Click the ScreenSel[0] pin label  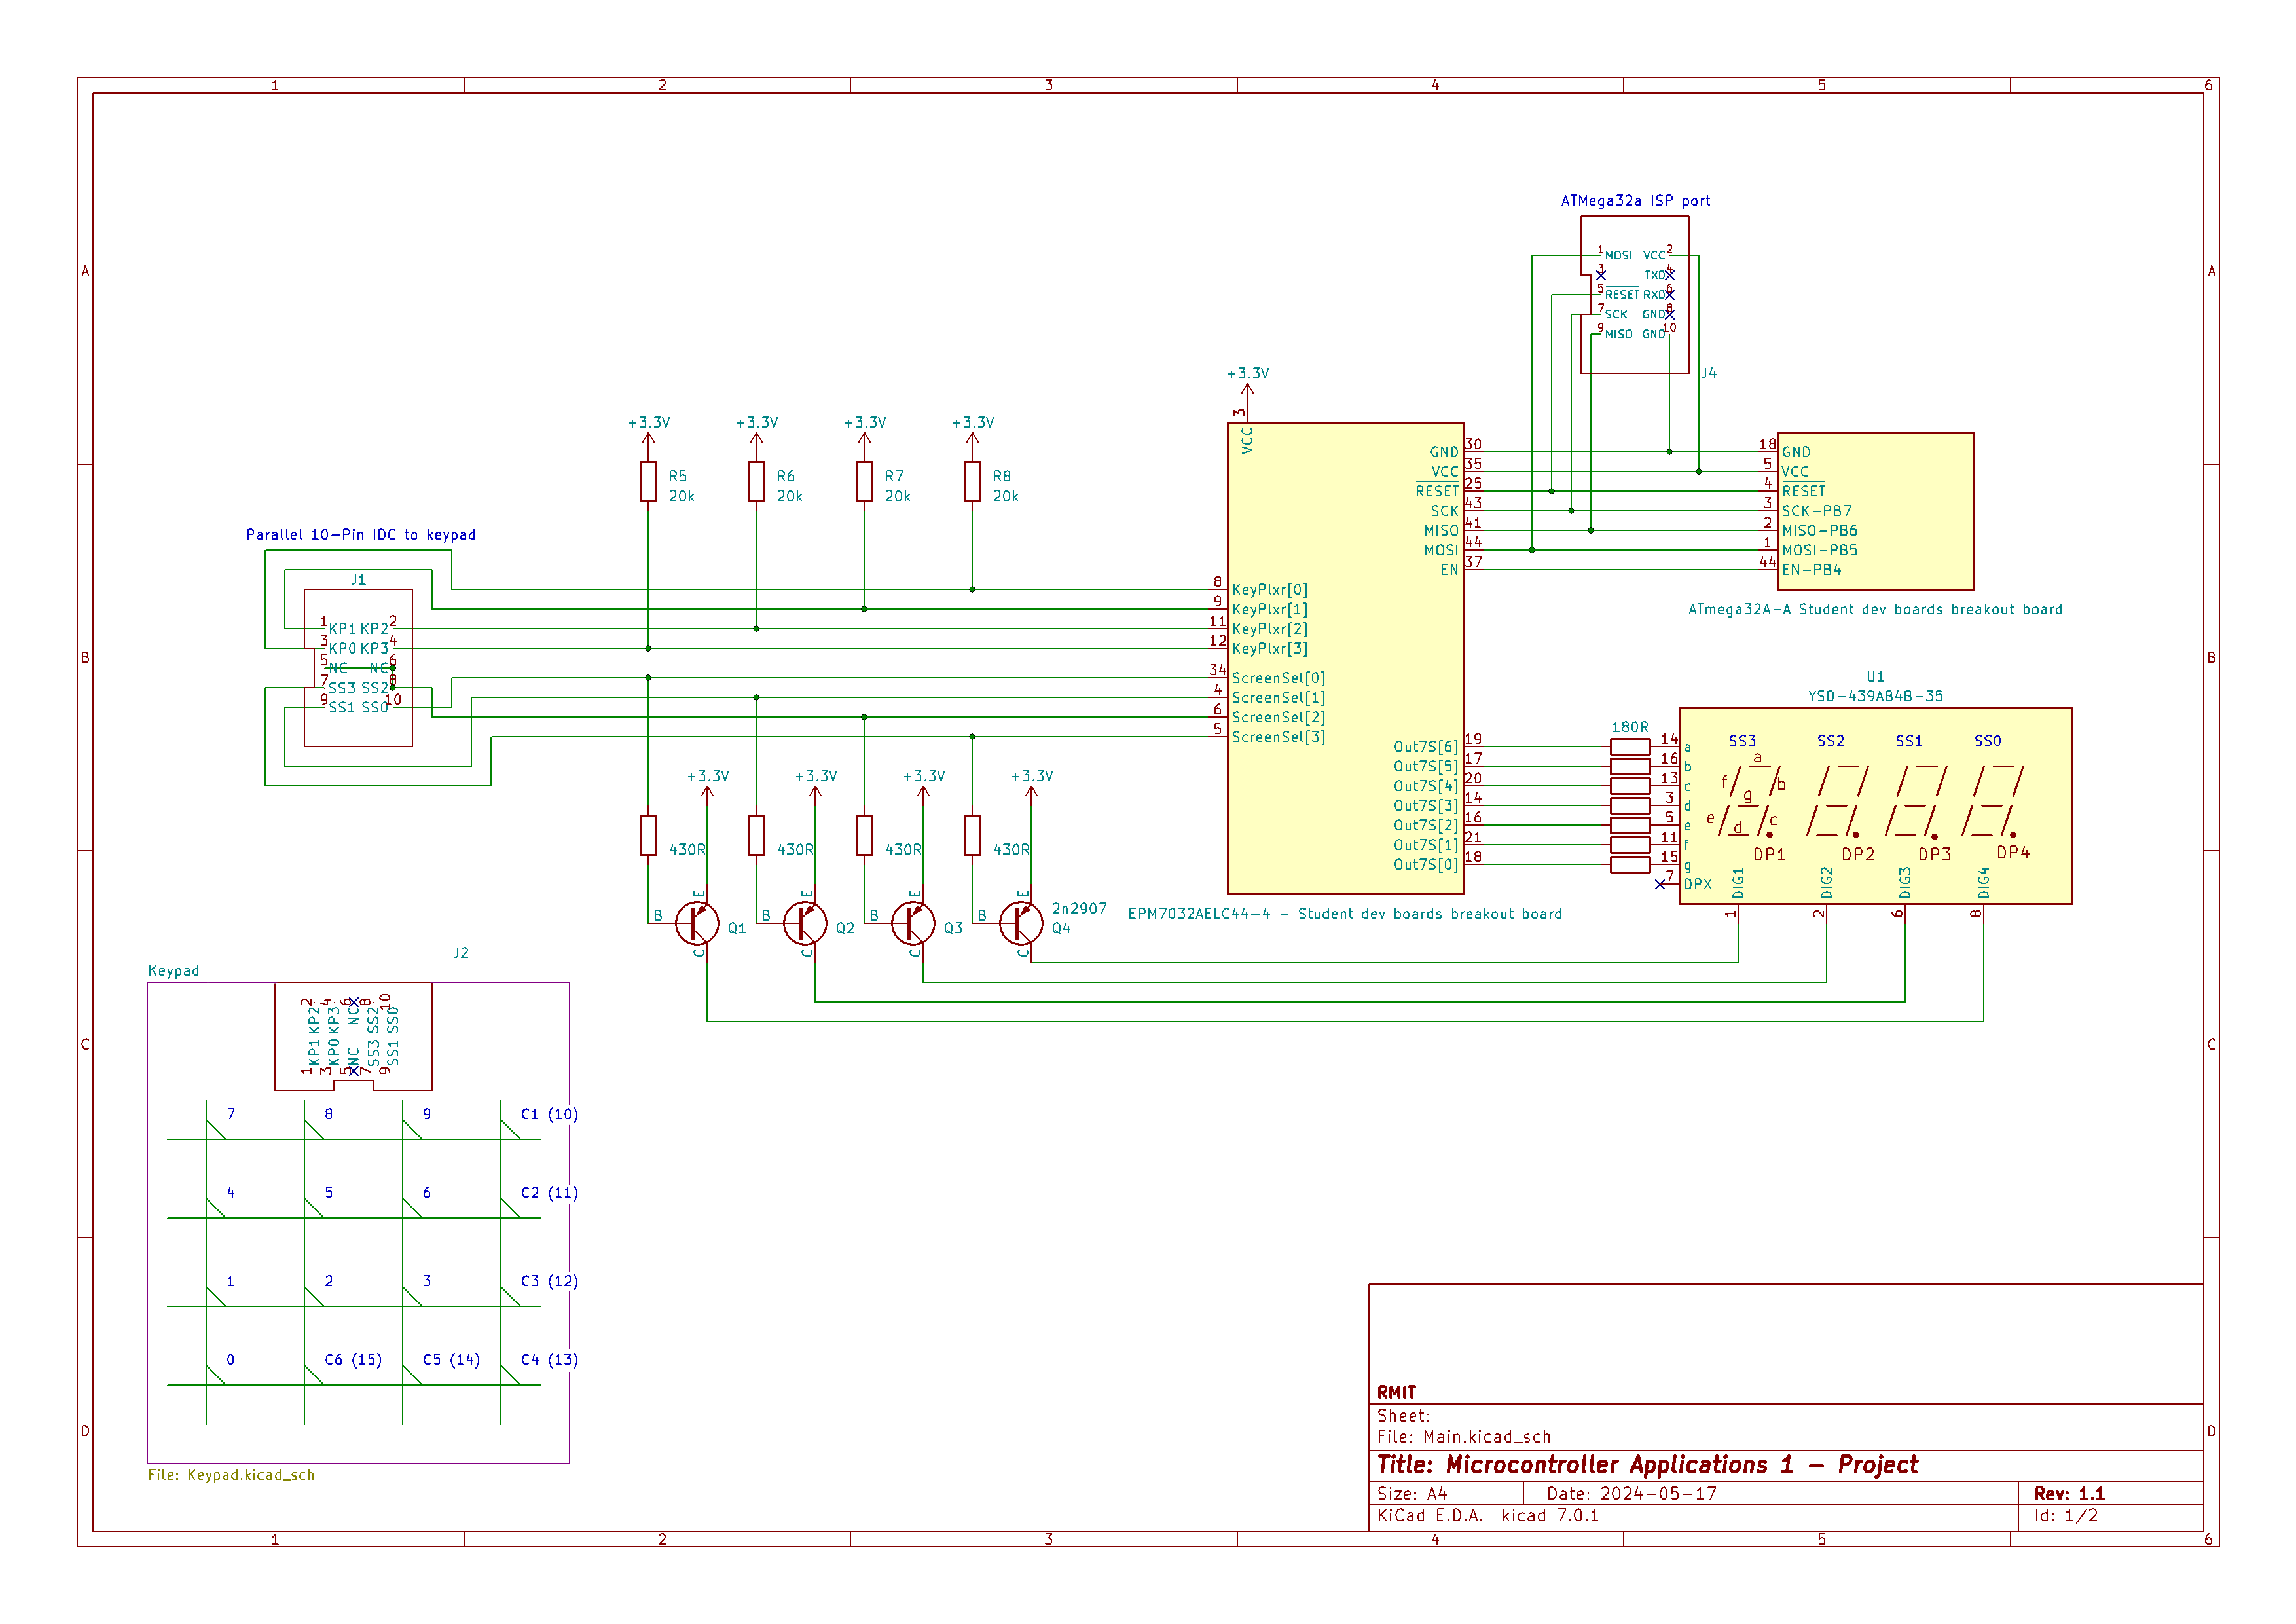pos(1279,678)
